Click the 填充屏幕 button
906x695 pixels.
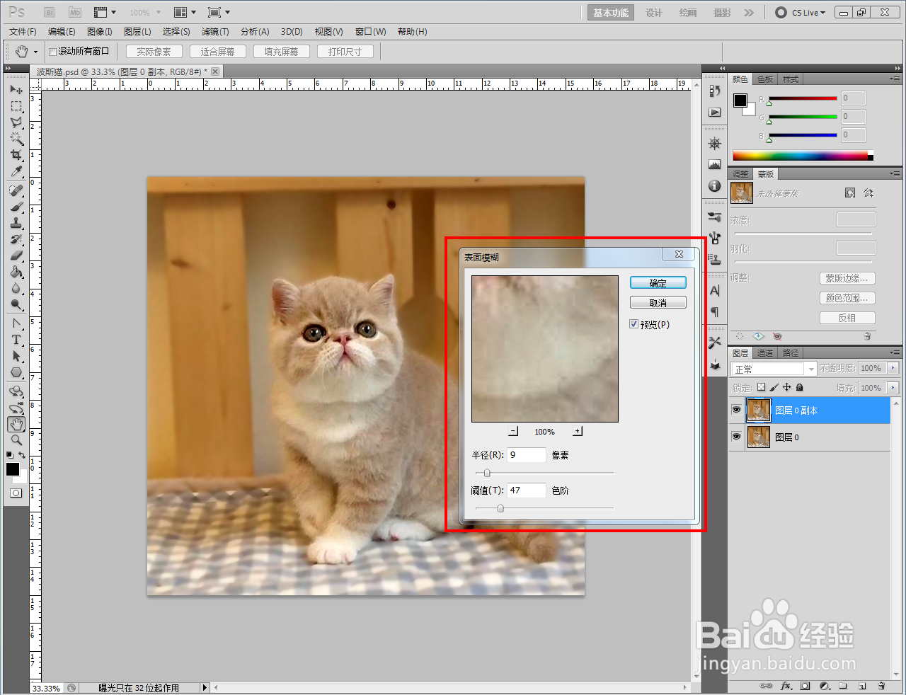point(282,52)
